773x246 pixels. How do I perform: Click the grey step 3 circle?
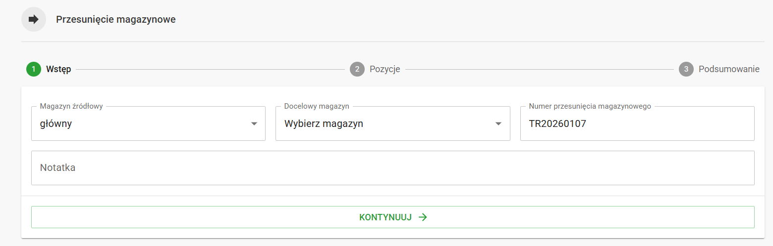686,69
